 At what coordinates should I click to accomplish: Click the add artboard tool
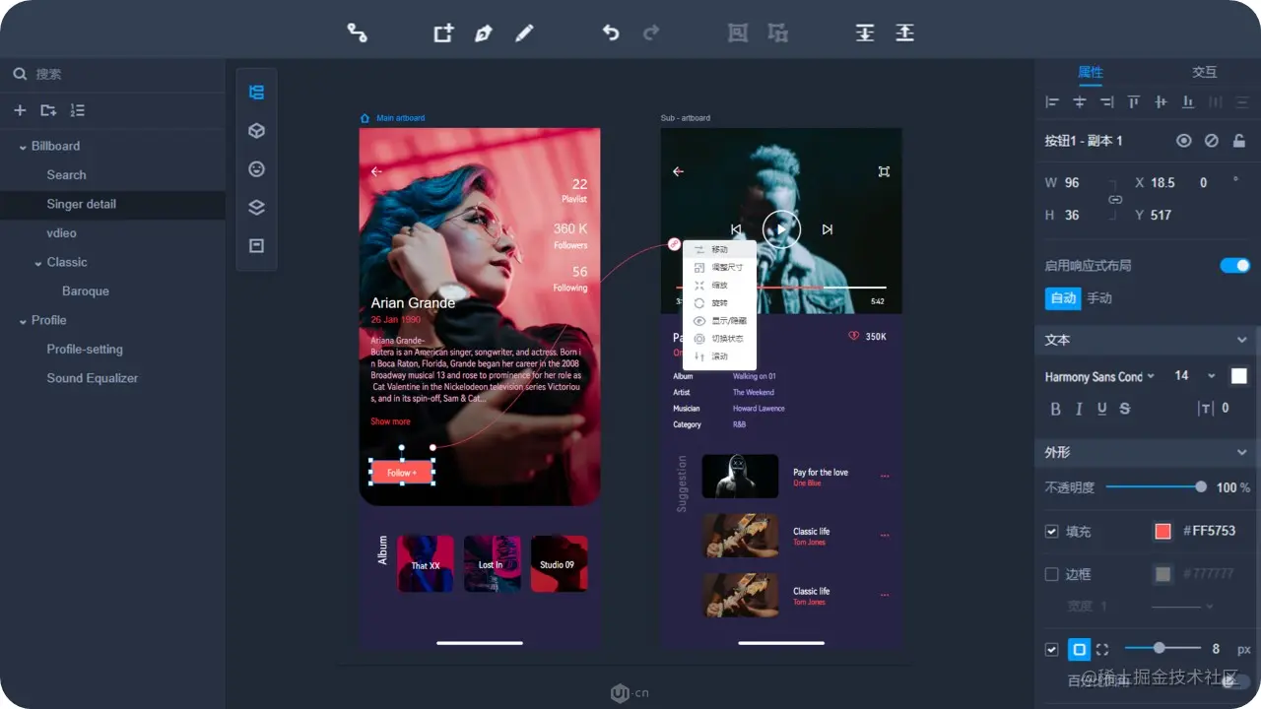click(443, 32)
